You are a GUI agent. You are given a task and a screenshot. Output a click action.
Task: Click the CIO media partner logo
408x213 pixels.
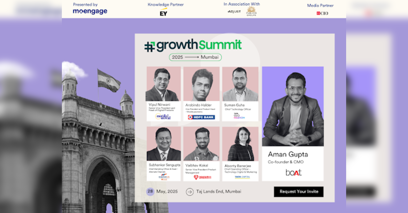(x=322, y=13)
